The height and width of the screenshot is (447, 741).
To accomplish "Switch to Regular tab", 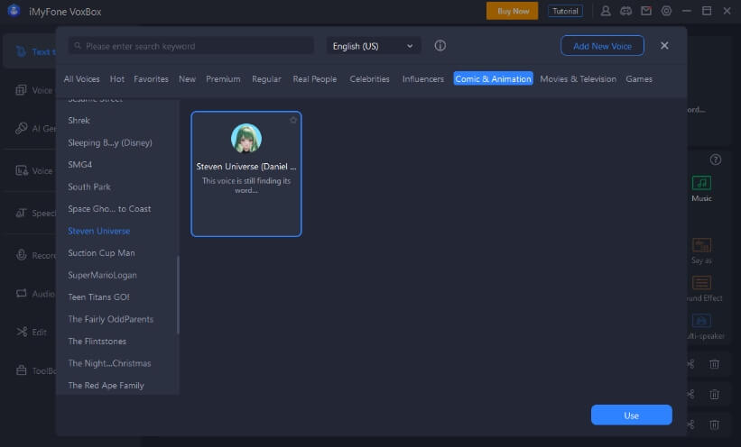I will [266, 78].
